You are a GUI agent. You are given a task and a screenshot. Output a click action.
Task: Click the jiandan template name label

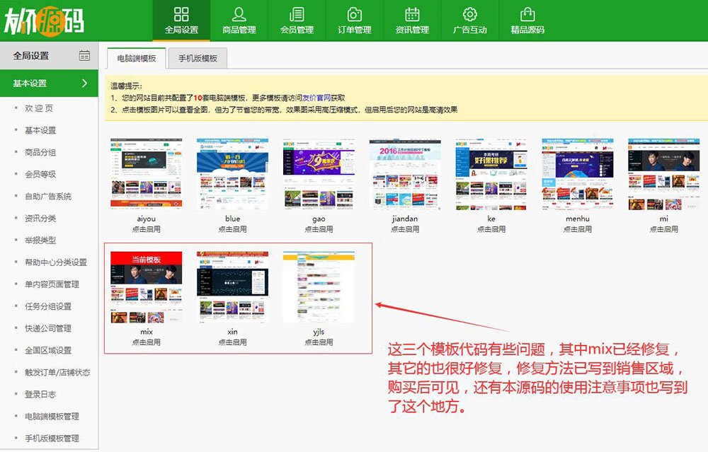point(405,219)
